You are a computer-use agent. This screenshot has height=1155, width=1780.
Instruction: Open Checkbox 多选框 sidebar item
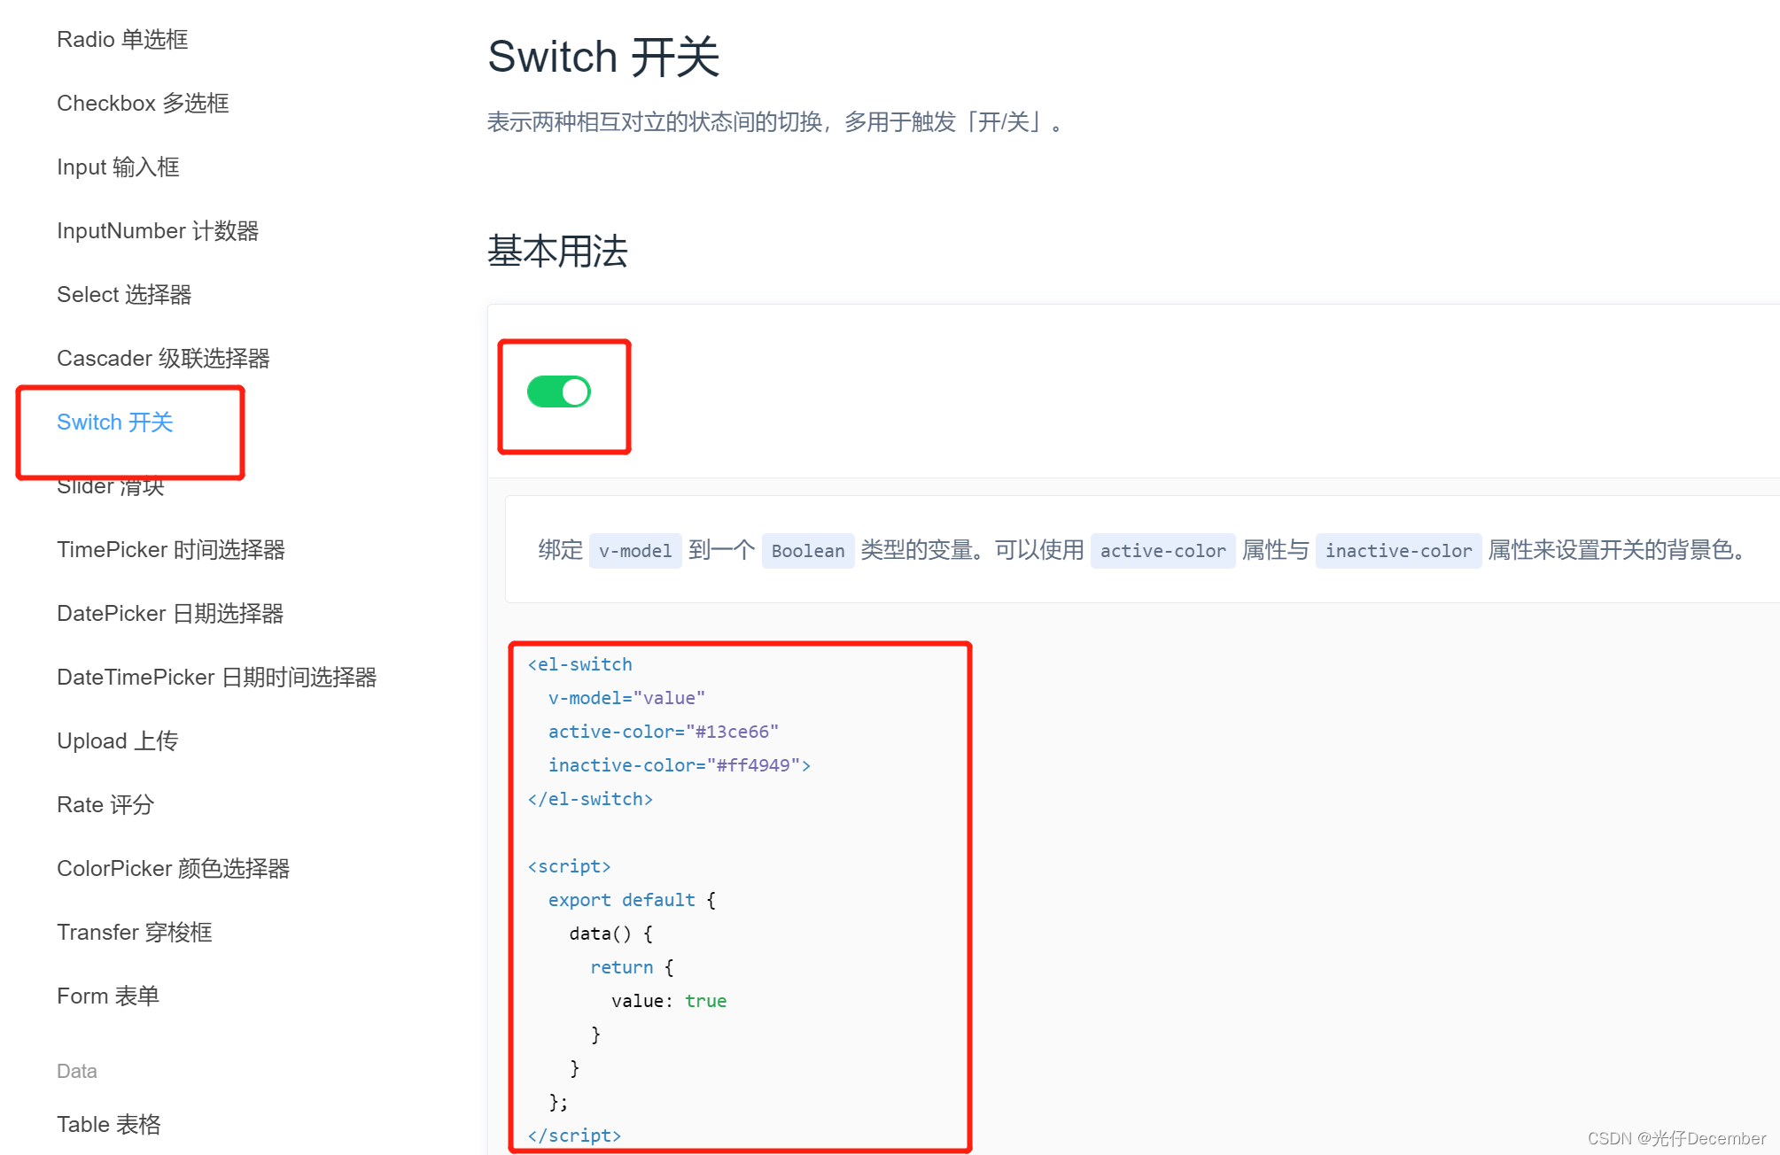[x=143, y=104]
